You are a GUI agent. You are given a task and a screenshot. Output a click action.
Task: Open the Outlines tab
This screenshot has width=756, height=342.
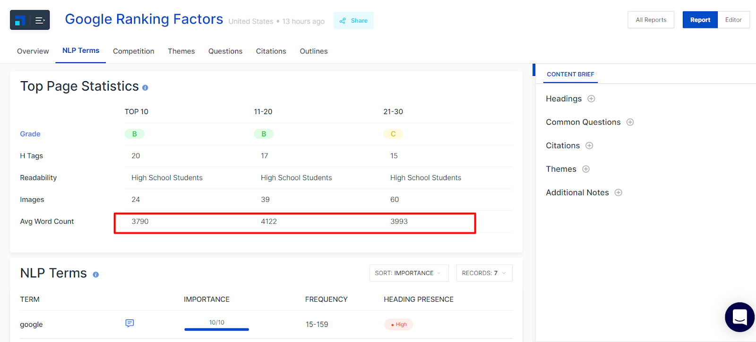[x=313, y=51]
